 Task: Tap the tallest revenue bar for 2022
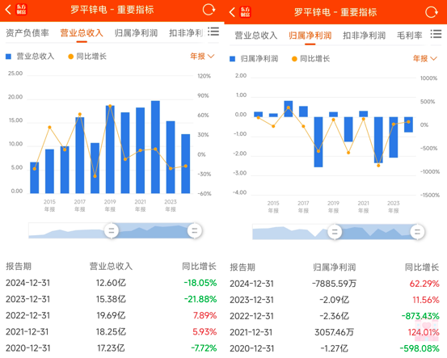pos(155,147)
